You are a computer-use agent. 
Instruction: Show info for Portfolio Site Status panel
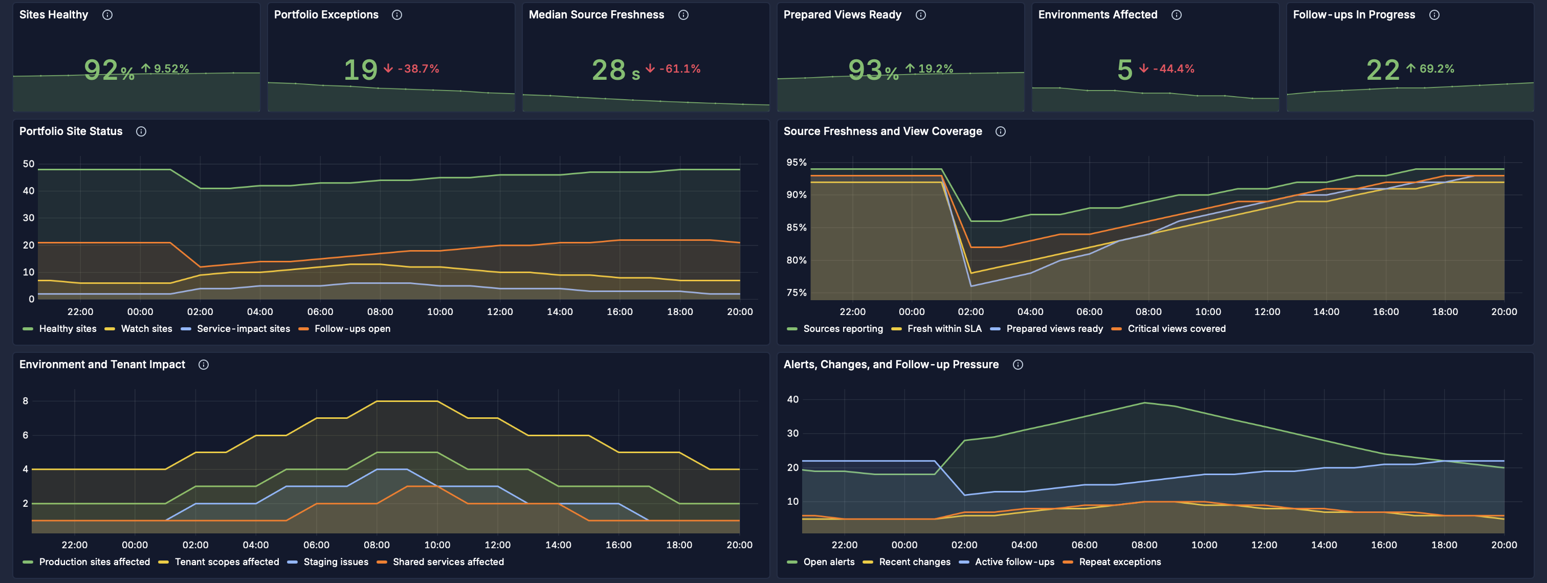point(141,131)
